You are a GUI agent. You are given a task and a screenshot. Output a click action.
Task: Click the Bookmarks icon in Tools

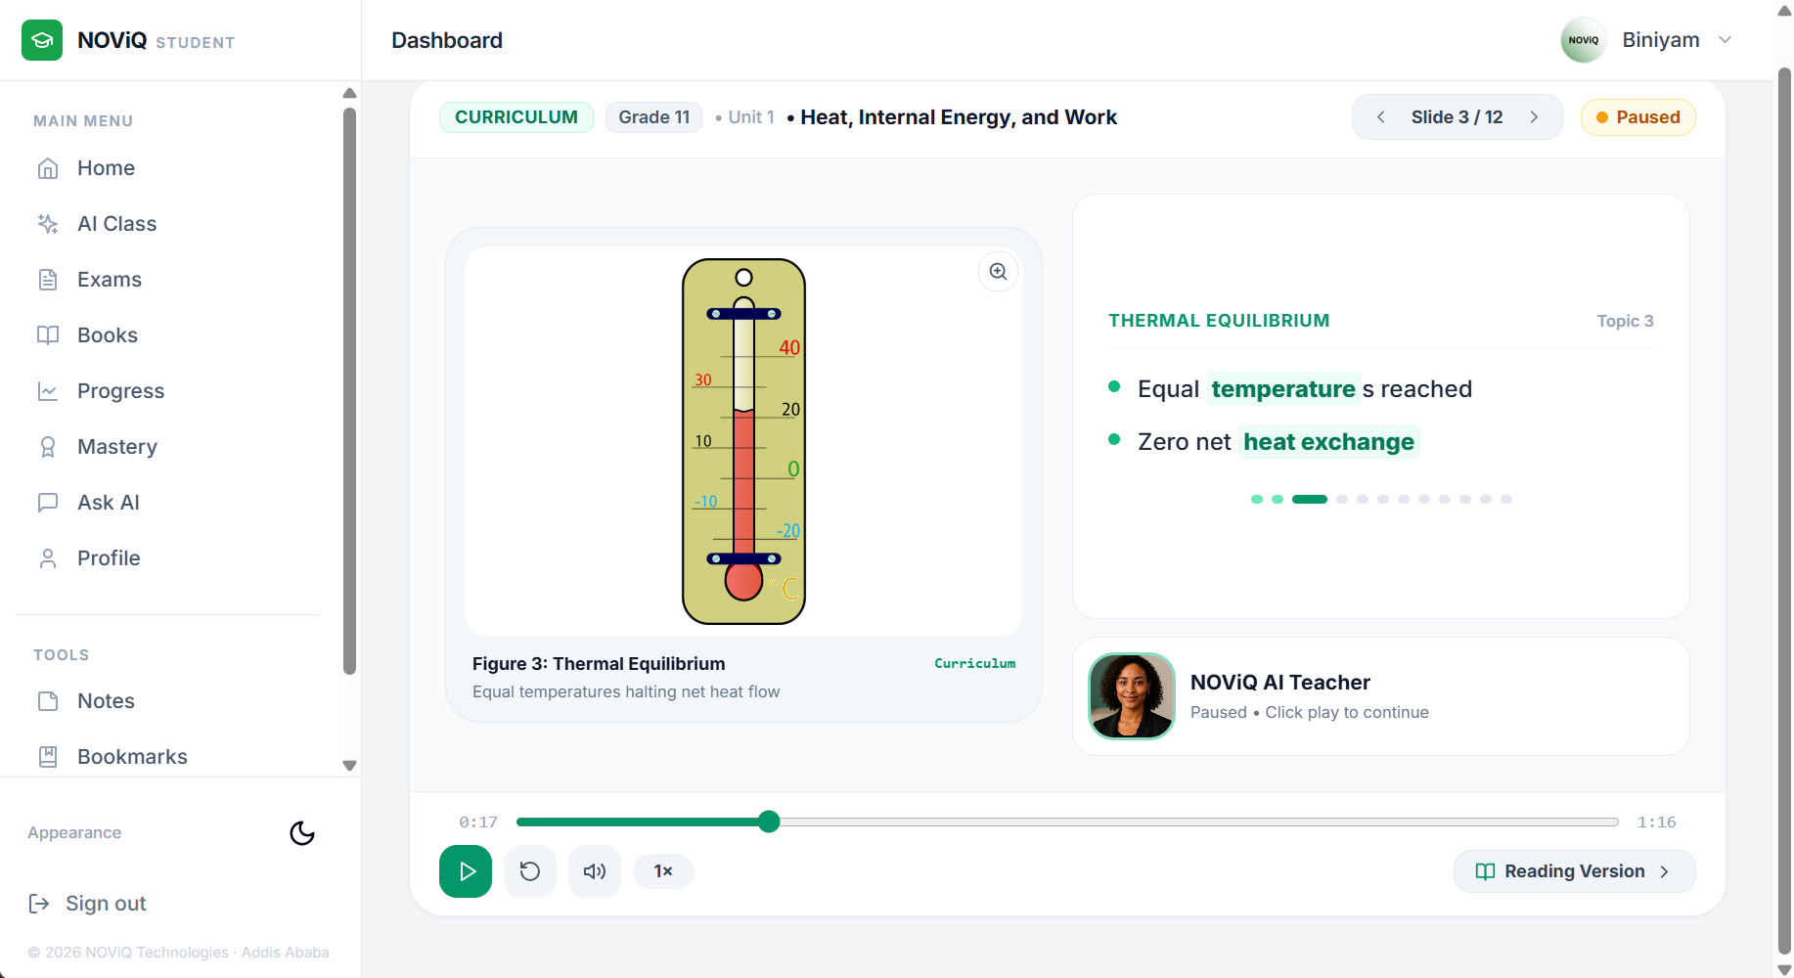pyautogui.click(x=48, y=757)
